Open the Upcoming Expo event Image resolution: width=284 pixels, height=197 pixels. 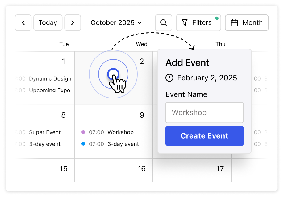(49, 90)
